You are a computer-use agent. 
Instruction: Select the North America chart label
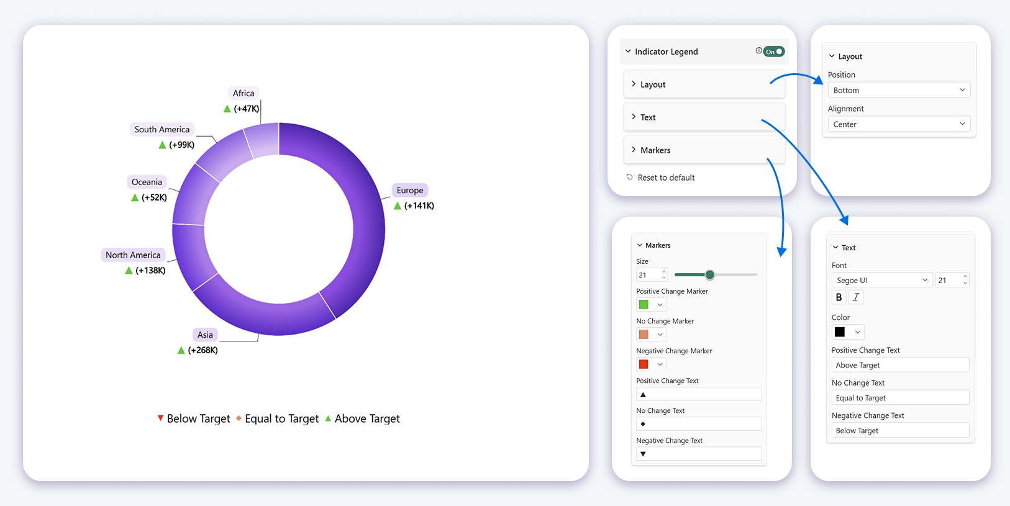[x=133, y=255]
